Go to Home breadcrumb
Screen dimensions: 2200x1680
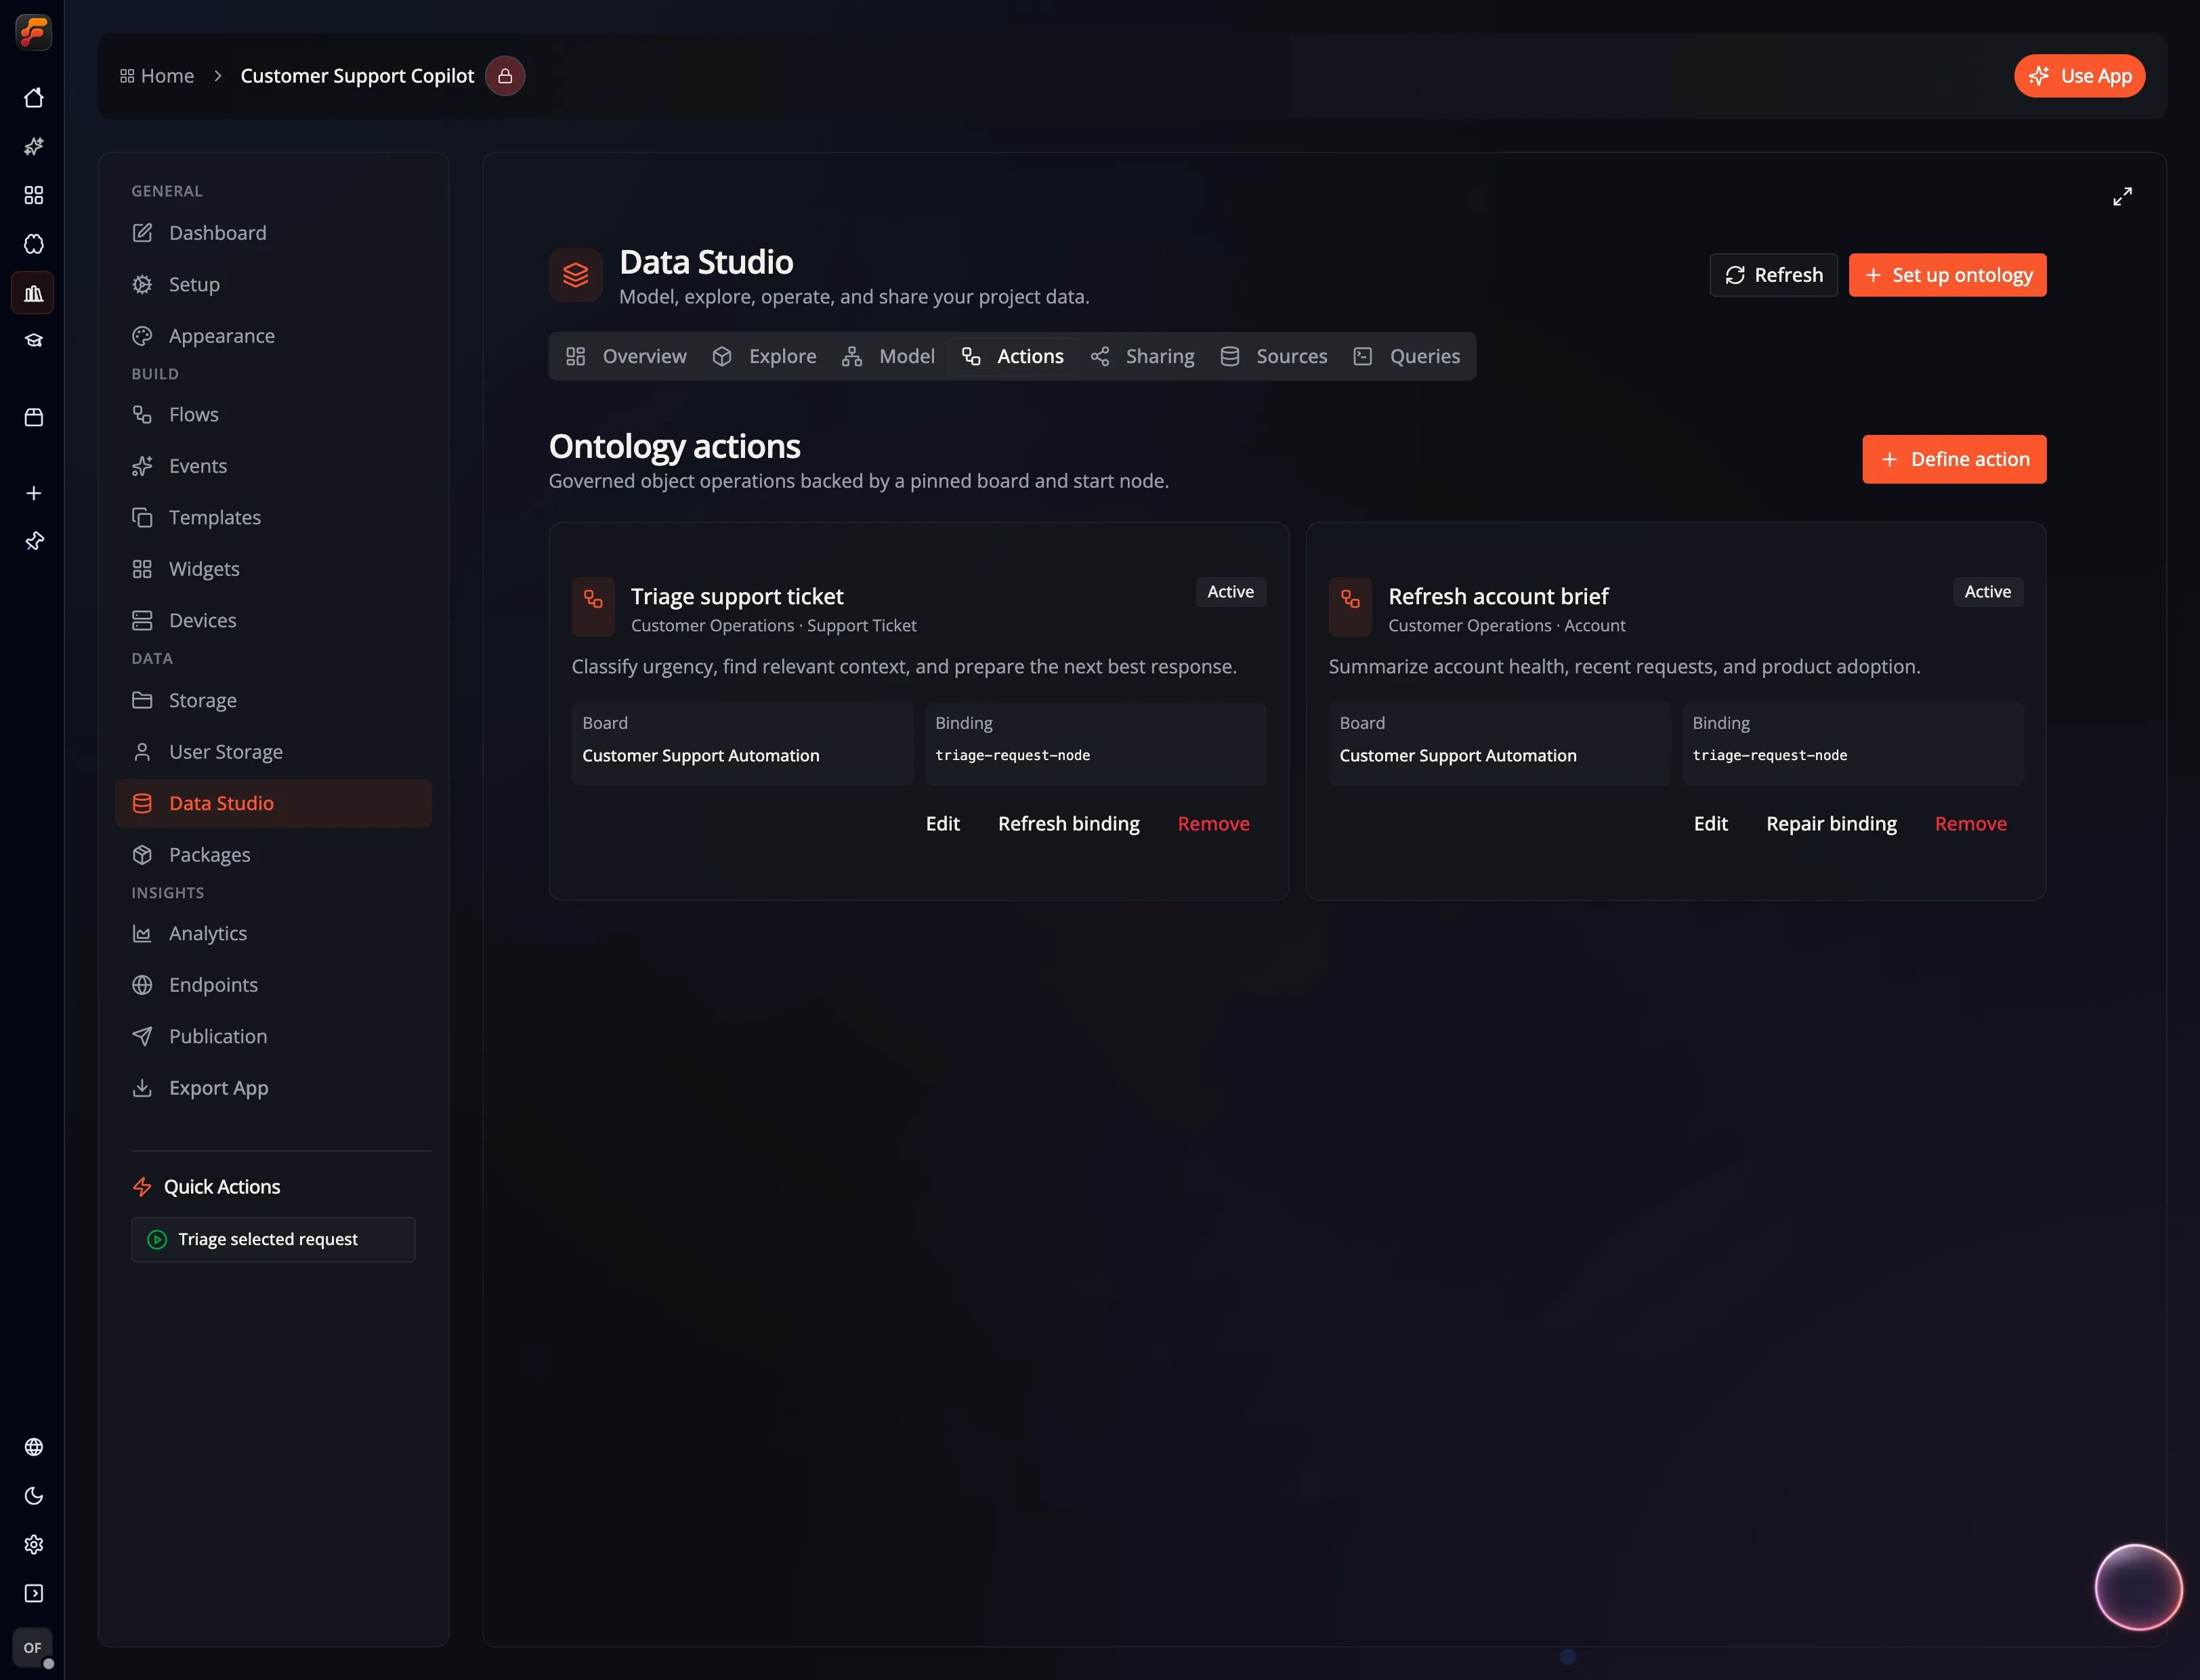click(x=157, y=76)
